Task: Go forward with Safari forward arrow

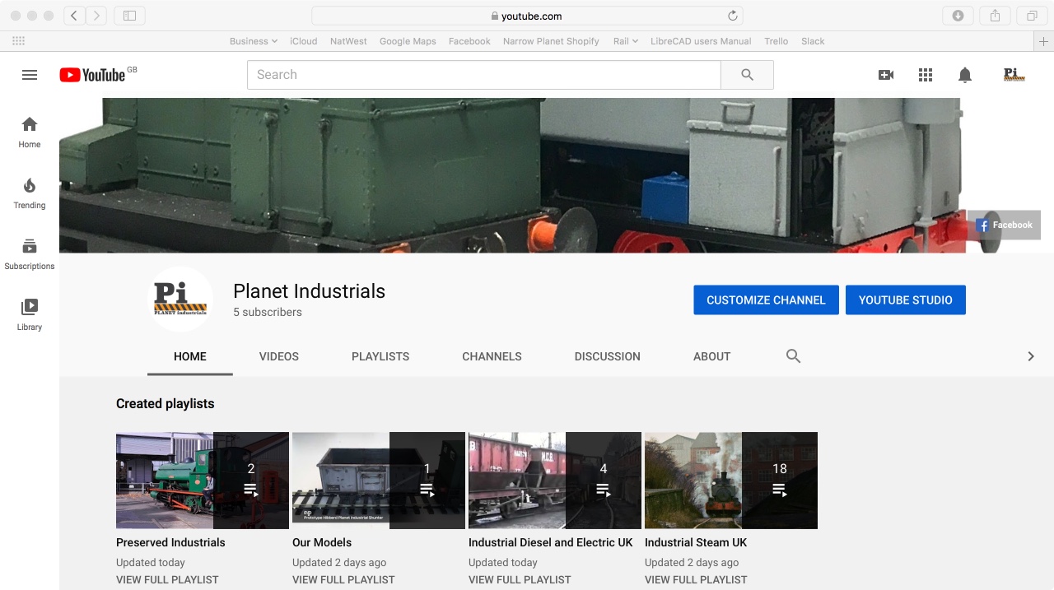Action: [96, 16]
